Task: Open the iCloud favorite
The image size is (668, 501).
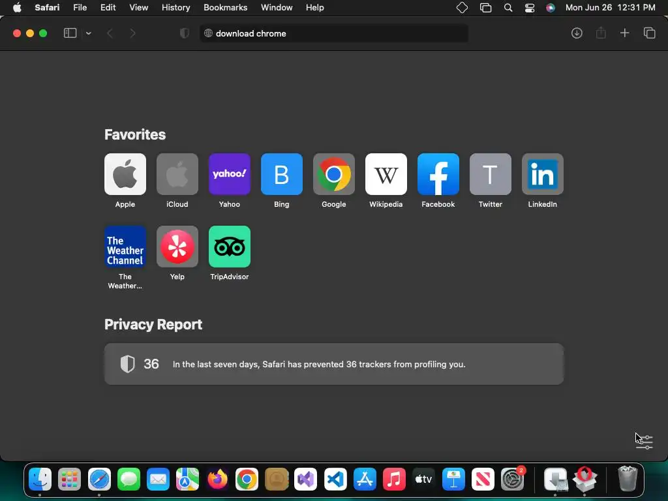Action: (177, 174)
